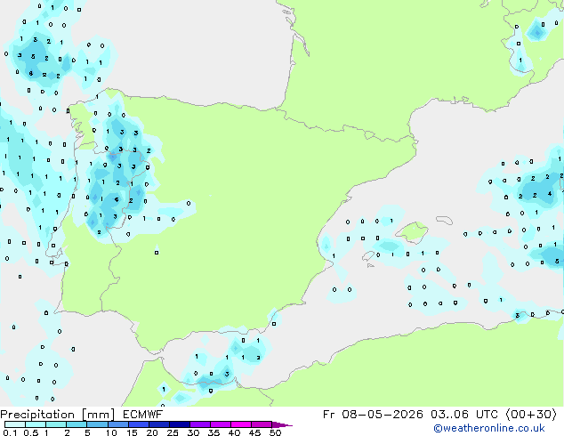Click the 'ECMWF' model label
Screen dimensions: 564x436
(143, 415)
